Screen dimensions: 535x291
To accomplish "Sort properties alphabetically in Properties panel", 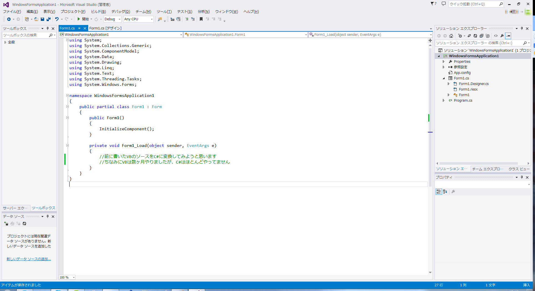I will pyautogui.click(x=445, y=192).
